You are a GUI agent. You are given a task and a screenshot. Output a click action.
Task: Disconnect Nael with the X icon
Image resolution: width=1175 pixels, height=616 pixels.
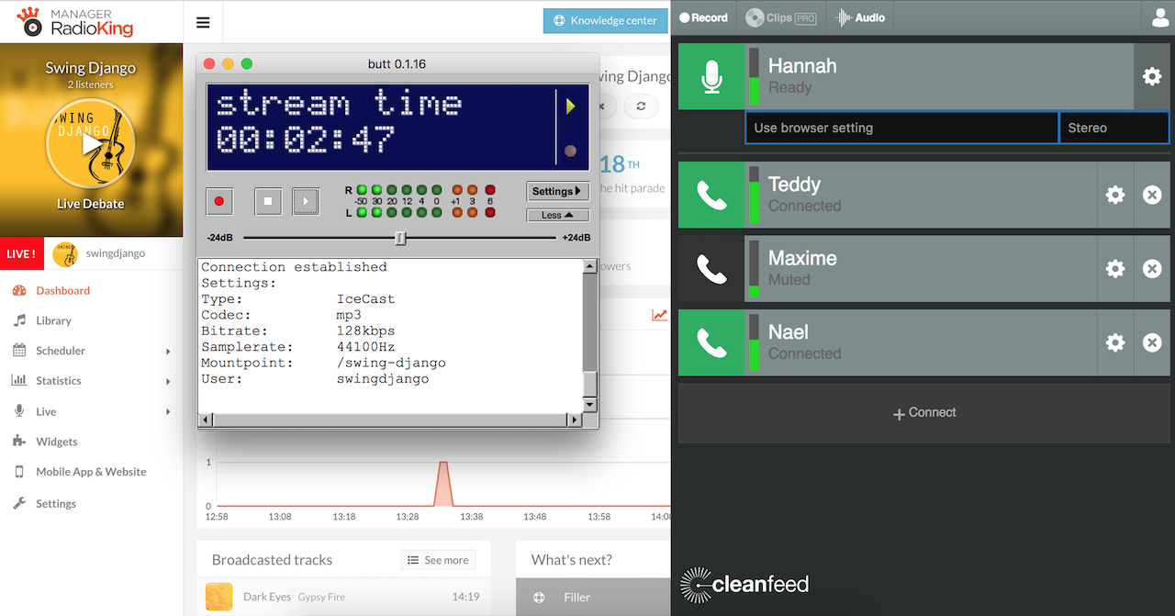tap(1151, 342)
